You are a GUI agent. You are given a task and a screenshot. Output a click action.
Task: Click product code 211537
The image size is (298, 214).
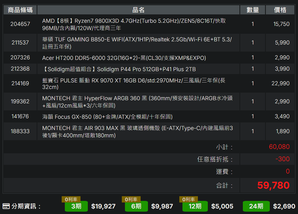[20, 42]
